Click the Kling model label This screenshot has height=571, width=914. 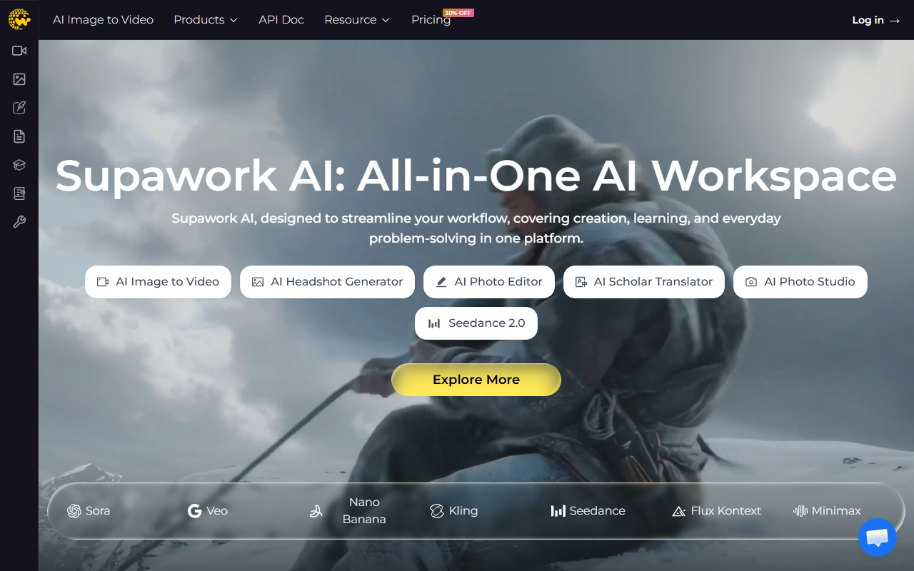[463, 511]
